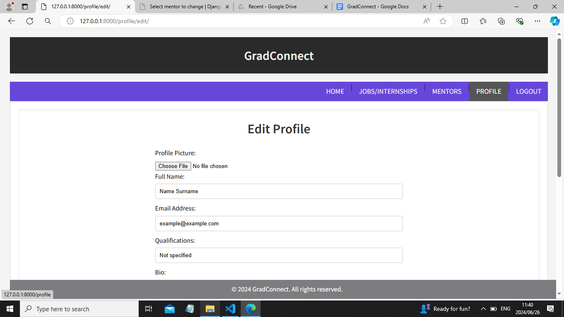The width and height of the screenshot is (564, 317).
Task: Click the Choose File button
Action: point(173,166)
